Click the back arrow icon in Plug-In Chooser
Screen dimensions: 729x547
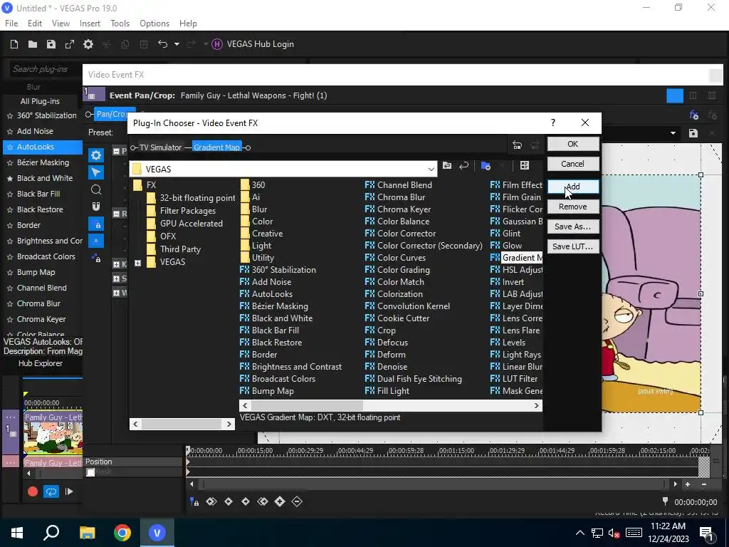463,166
